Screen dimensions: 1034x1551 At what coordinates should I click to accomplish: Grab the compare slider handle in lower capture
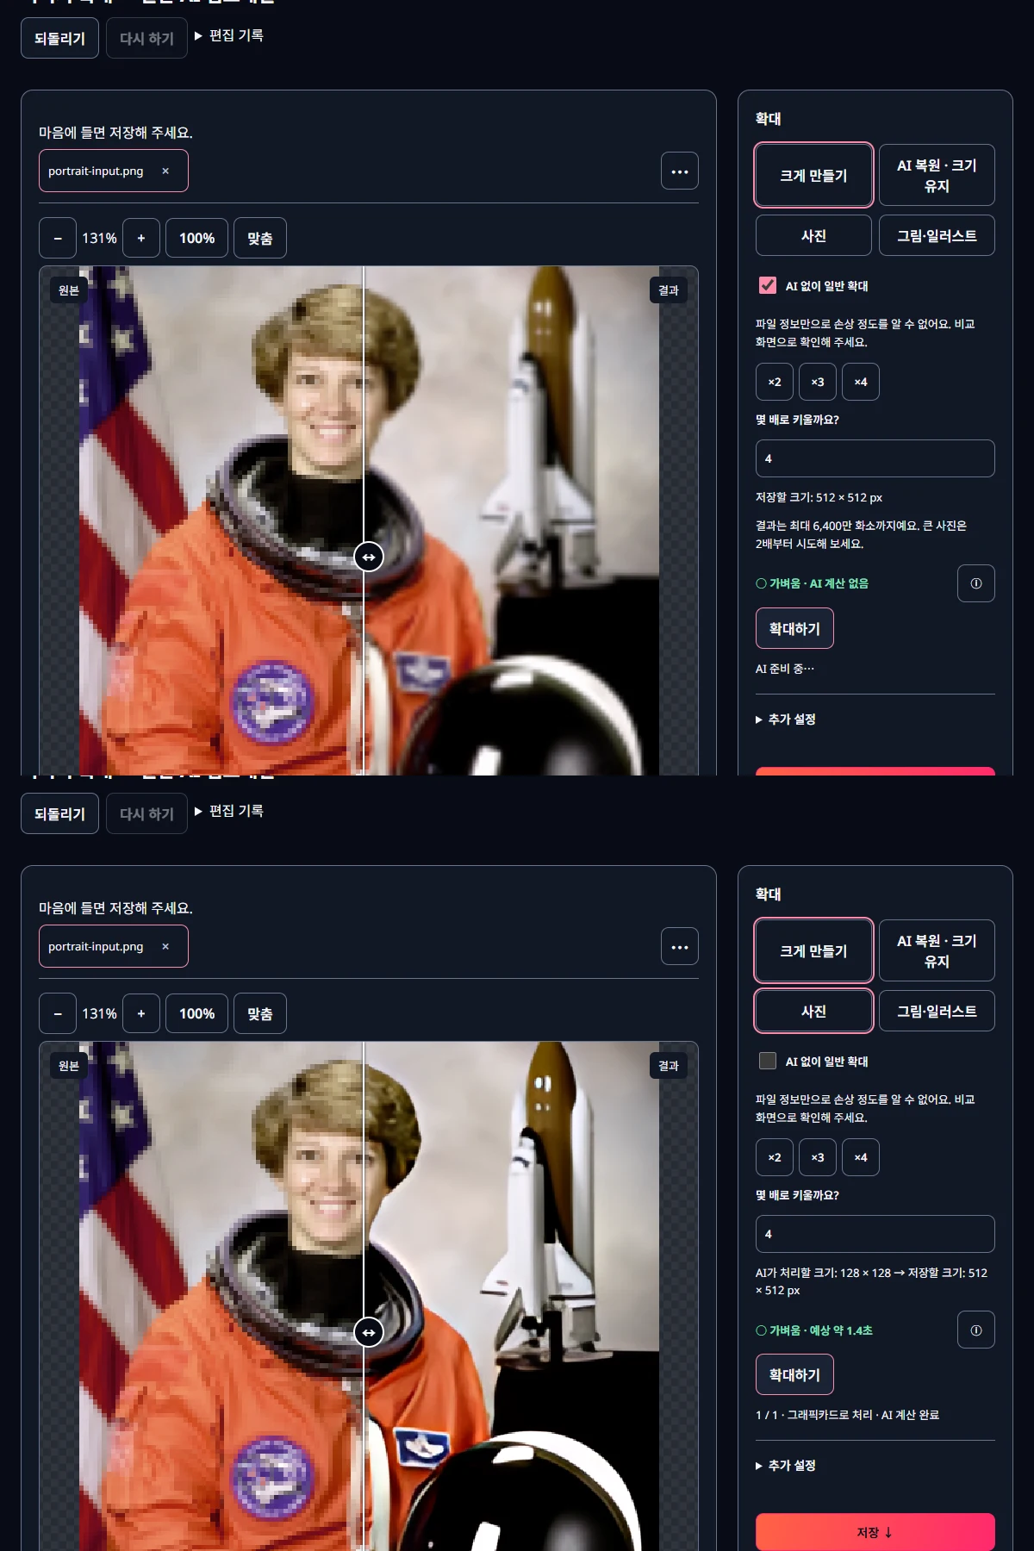coord(369,1332)
